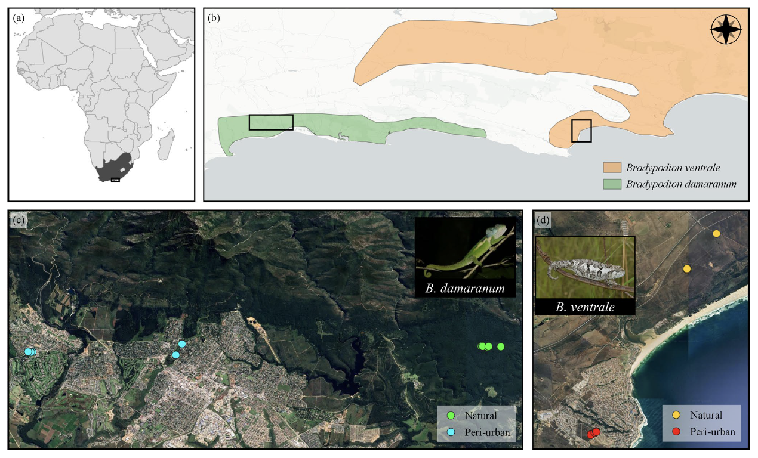This screenshot has width=758, height=458.
Task: Click the rightmost green site marker in panel (c)
Action: (501, 346)
